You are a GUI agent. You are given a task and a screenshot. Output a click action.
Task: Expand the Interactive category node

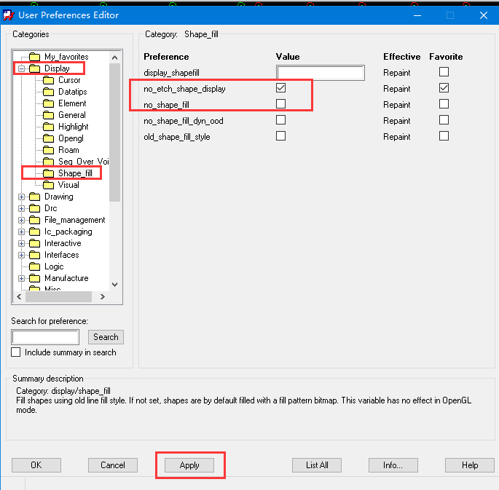coord(21,244)
